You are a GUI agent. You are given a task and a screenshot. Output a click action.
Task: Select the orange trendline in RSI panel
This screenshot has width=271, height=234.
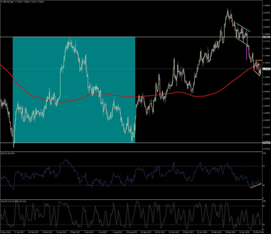click(x=256, y=186)
